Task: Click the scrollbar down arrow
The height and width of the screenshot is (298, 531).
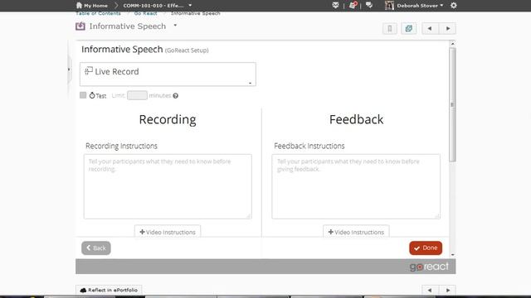Action: pyautogui.click(x=453, y=255)
